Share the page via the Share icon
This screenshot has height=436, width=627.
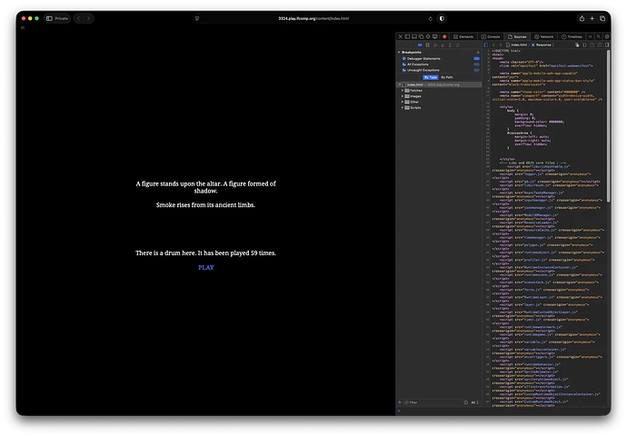point(582,18)
